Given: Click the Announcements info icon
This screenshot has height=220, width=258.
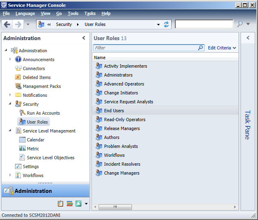Looking at the screenshot, I should pos(18,59).
